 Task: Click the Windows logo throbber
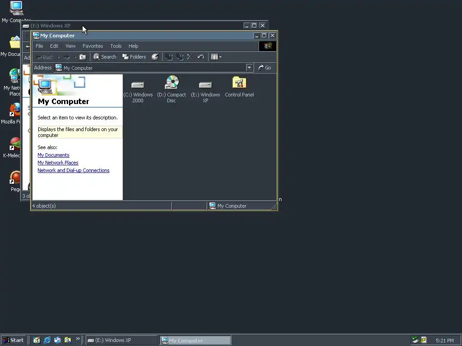(x=268, y=46)
